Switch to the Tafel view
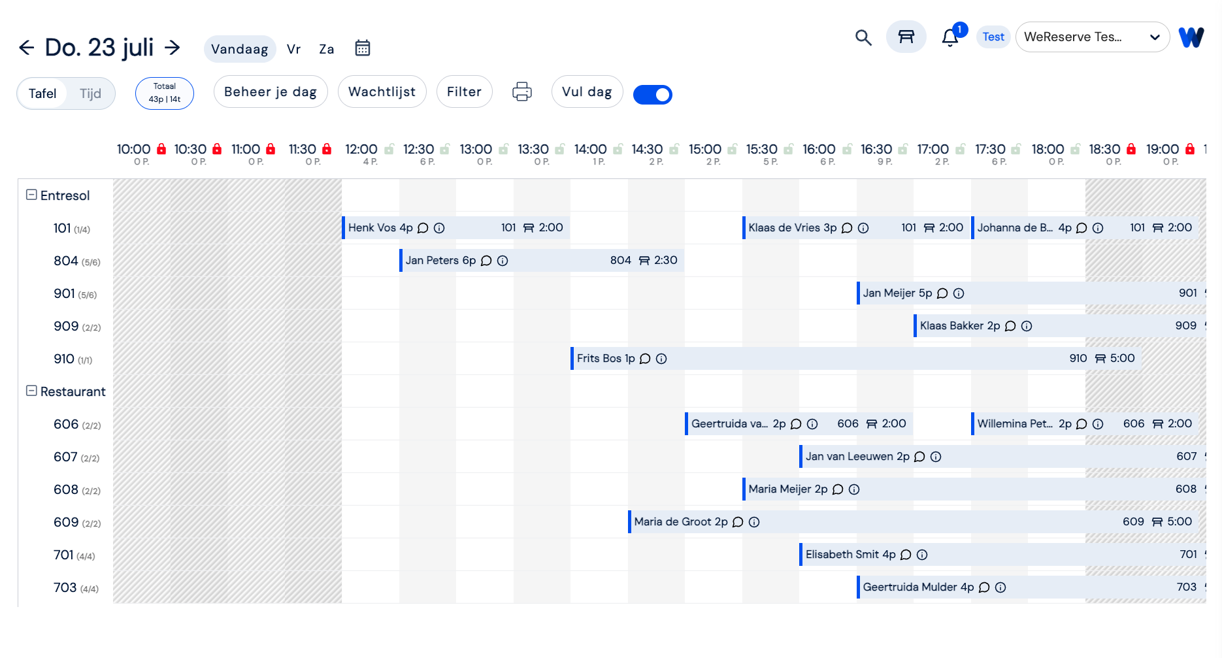 pos(42,93)
